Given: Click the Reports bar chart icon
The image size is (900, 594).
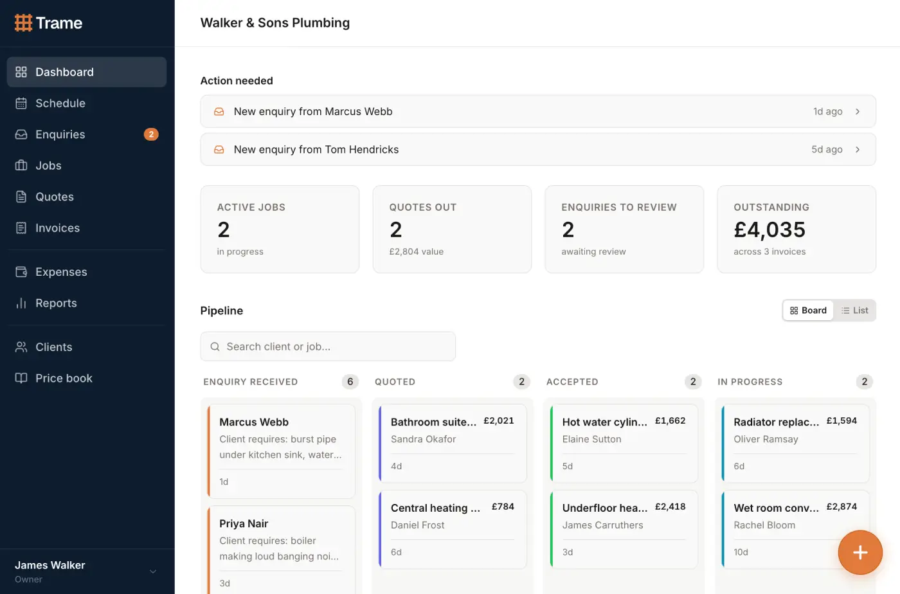Looking at the screenshot, I should click(21, 303).
